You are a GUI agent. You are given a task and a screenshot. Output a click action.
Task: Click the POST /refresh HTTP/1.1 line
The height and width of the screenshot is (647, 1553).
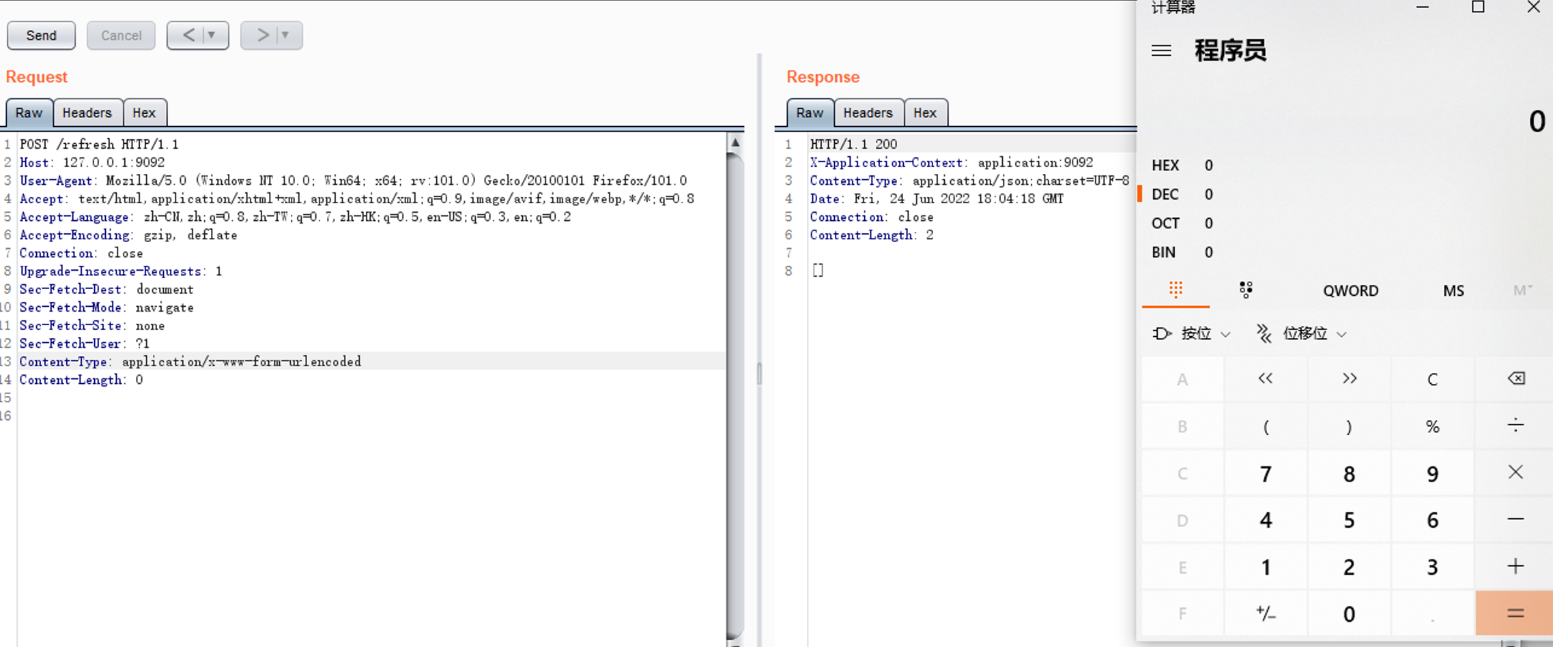(99, 145)
